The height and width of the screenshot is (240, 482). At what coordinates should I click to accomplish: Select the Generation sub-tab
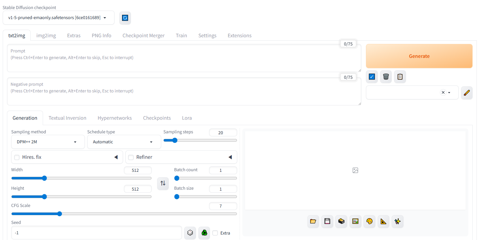(x=25, y=118)
